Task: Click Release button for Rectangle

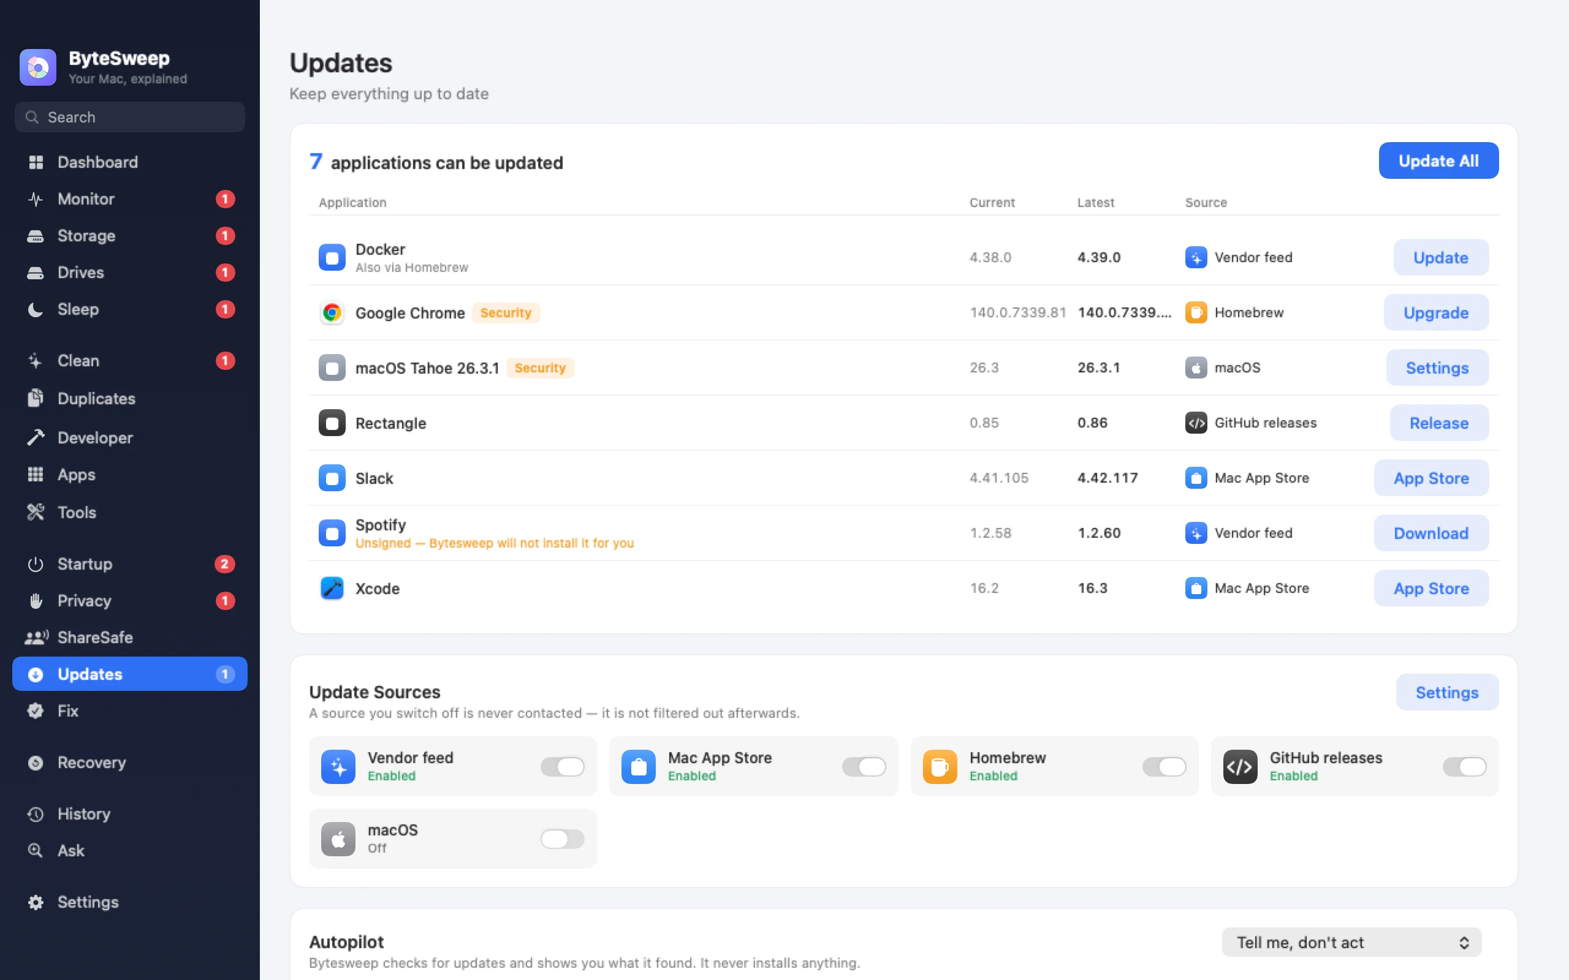Action: click(1439, 423)
